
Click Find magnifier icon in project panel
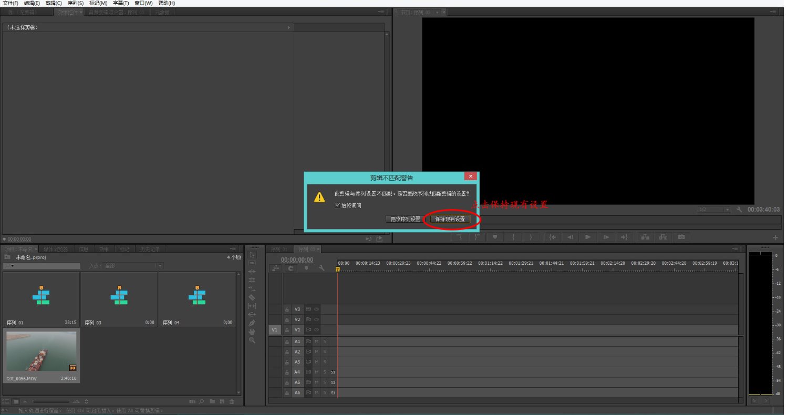point(202,401)
